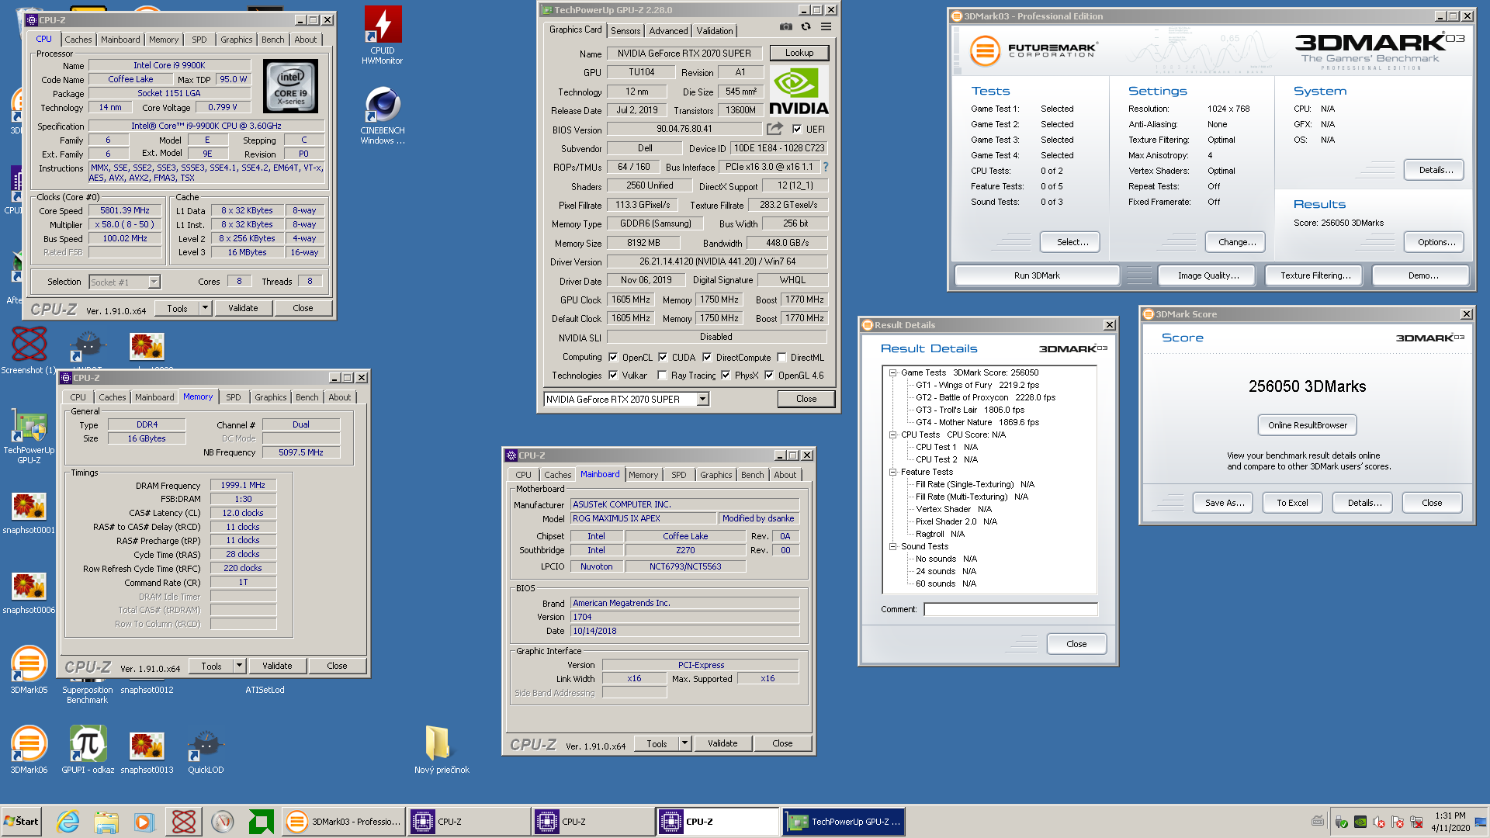This screenshot has height=838, width=1490.
Task: Toggle DirectML checkbox
Action: click(x=781, y=358)
